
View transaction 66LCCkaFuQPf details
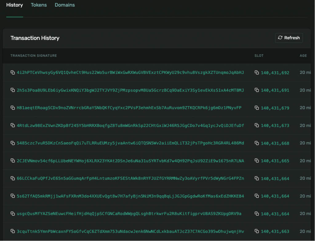point(130,178)
